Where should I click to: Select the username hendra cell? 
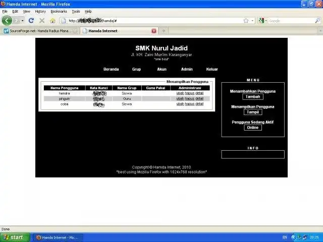point(65,93)
